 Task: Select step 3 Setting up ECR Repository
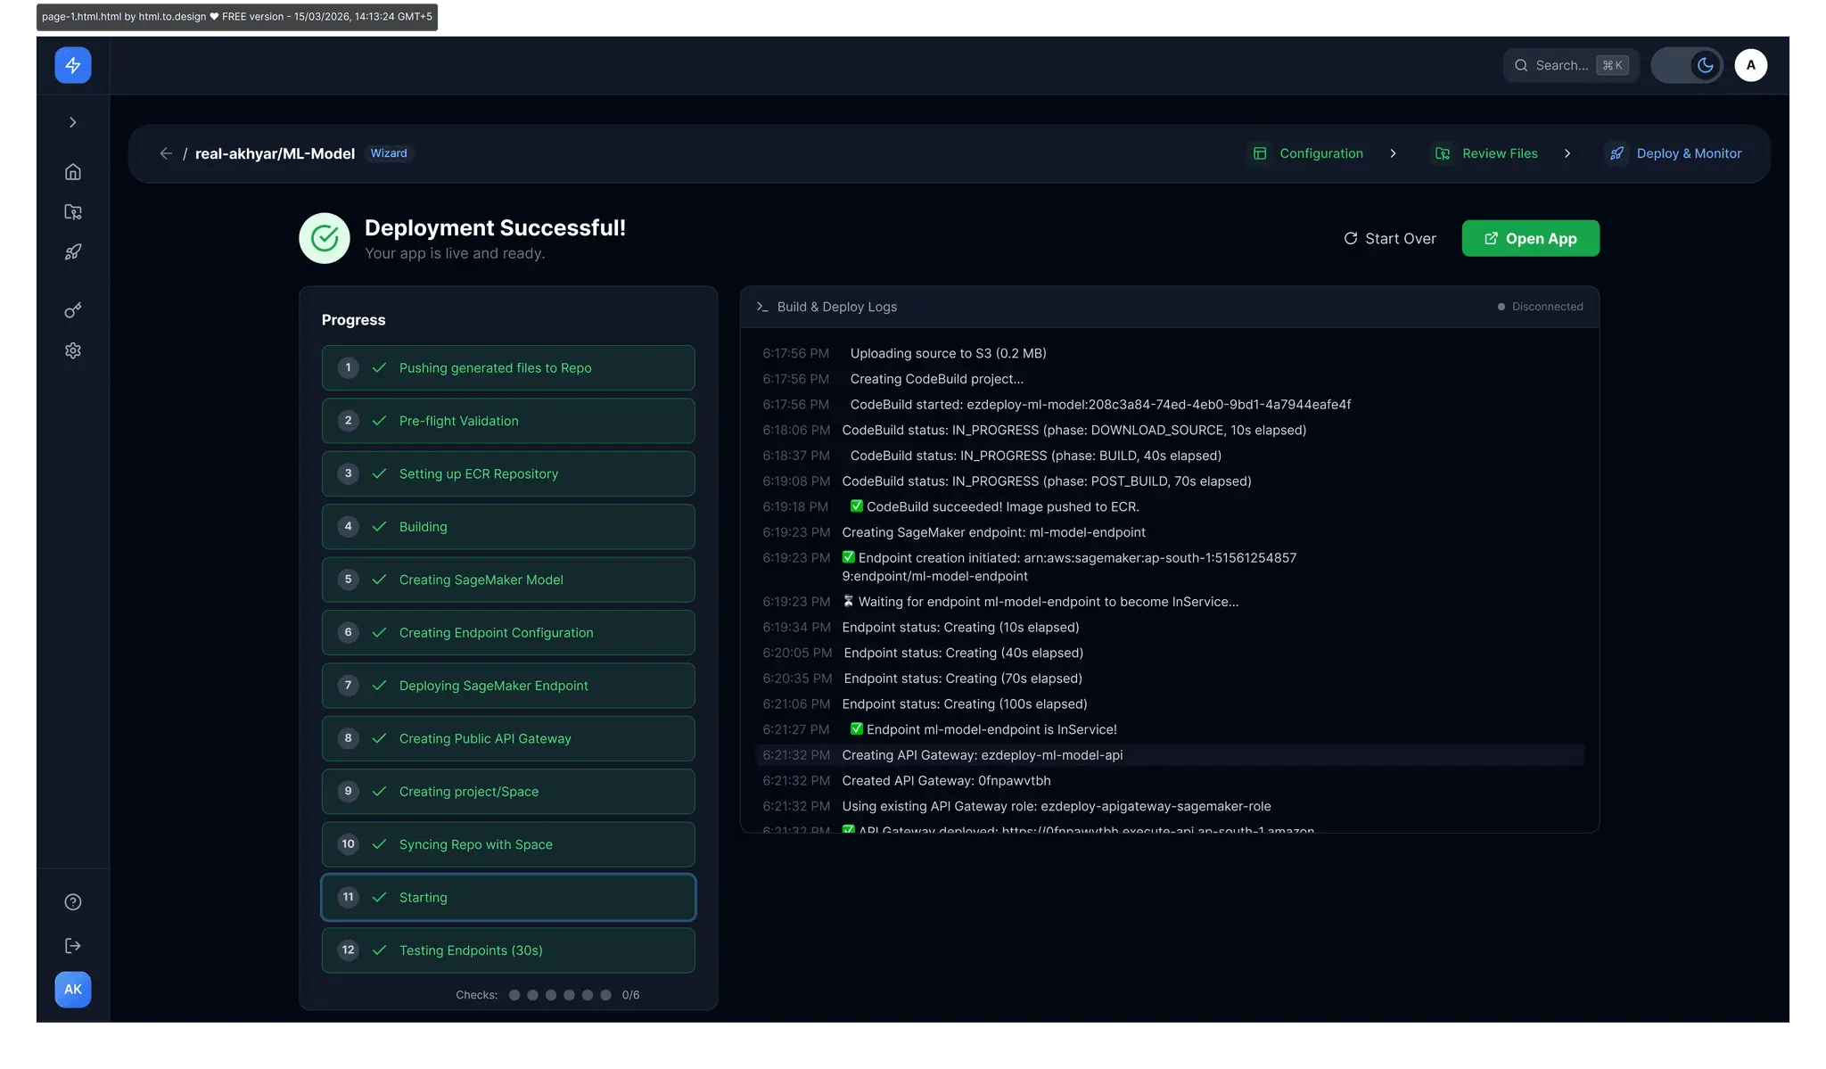click(508, 473)
